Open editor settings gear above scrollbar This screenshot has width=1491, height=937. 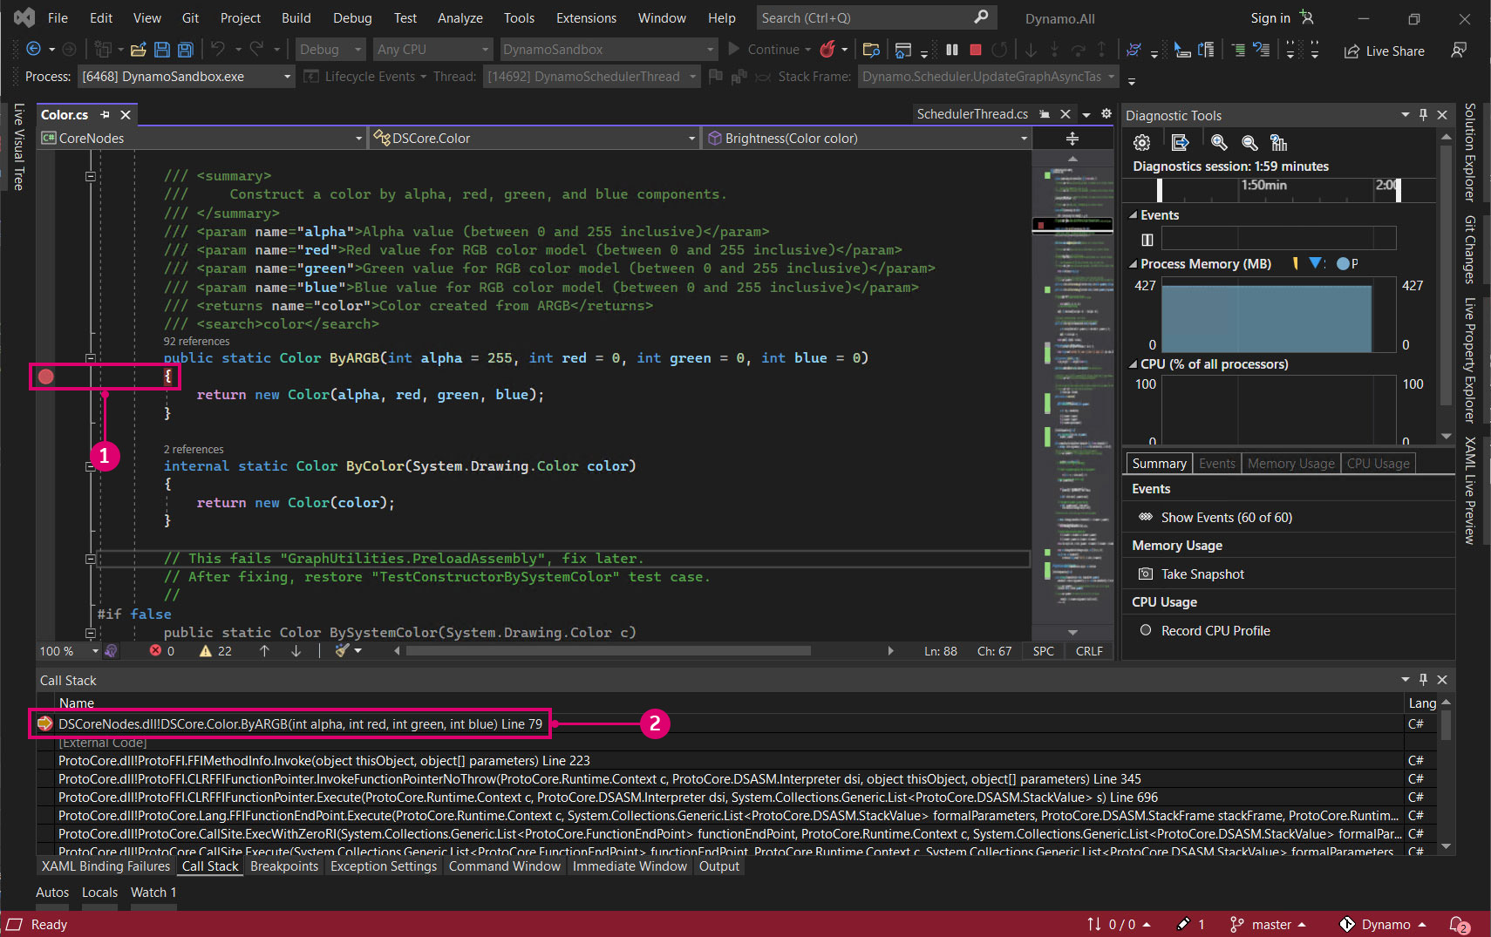tap(1106, 114)
